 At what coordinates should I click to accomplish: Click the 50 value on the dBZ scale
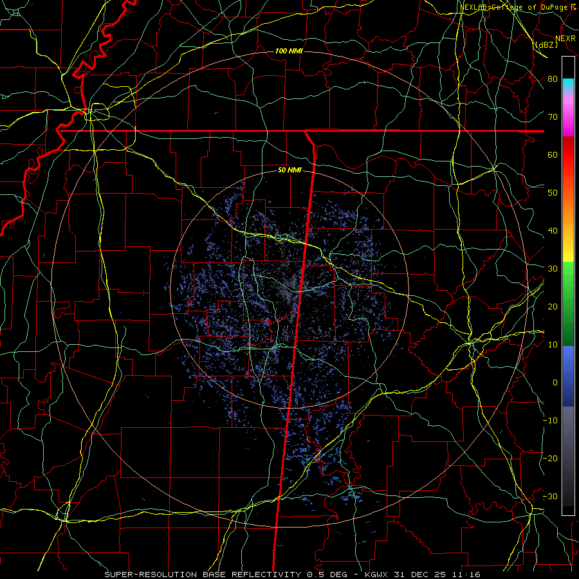pos(553,193)
